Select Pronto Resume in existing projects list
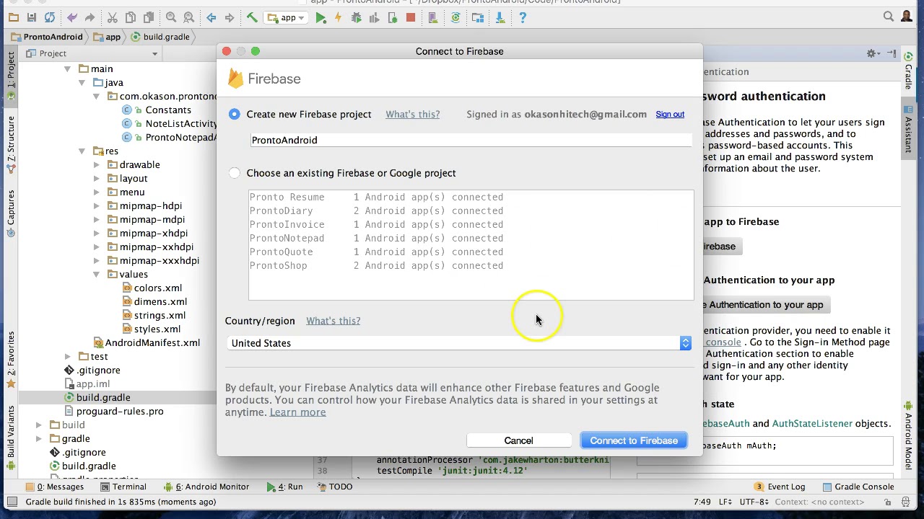This screenshot has height=519, width=924. click(x=471, y=197)
